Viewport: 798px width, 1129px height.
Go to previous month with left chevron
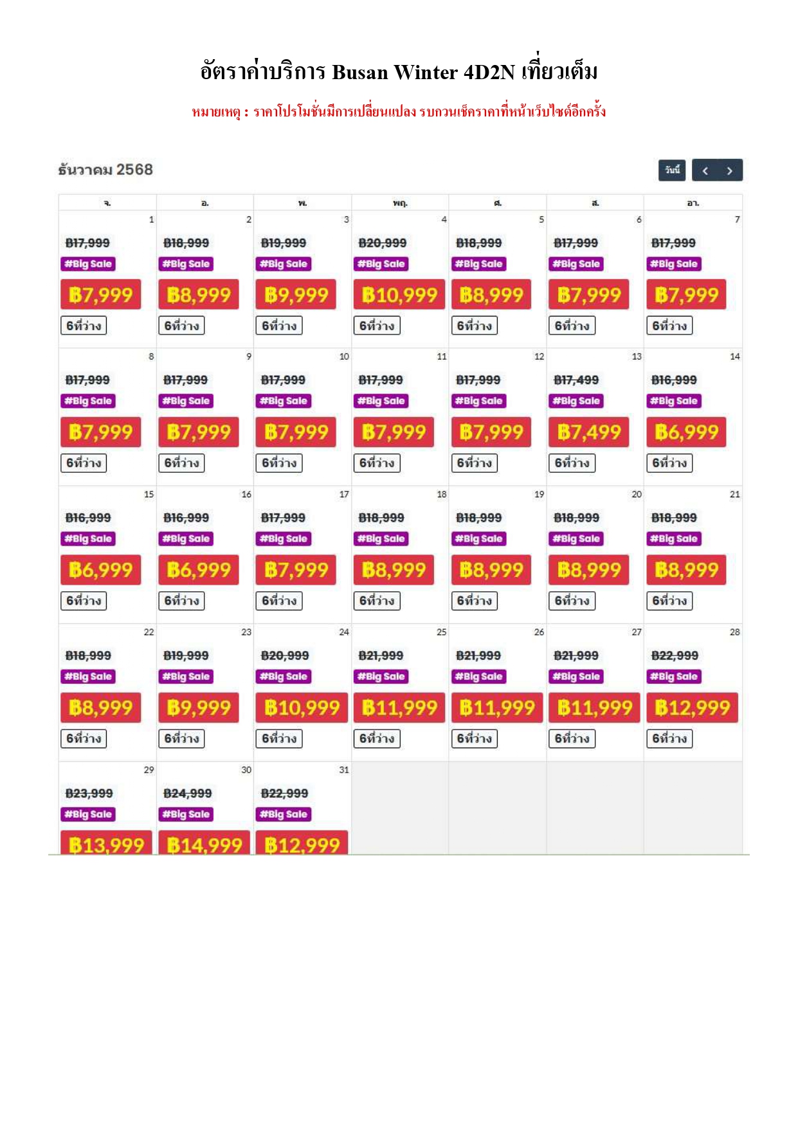[x=705, y=170]
